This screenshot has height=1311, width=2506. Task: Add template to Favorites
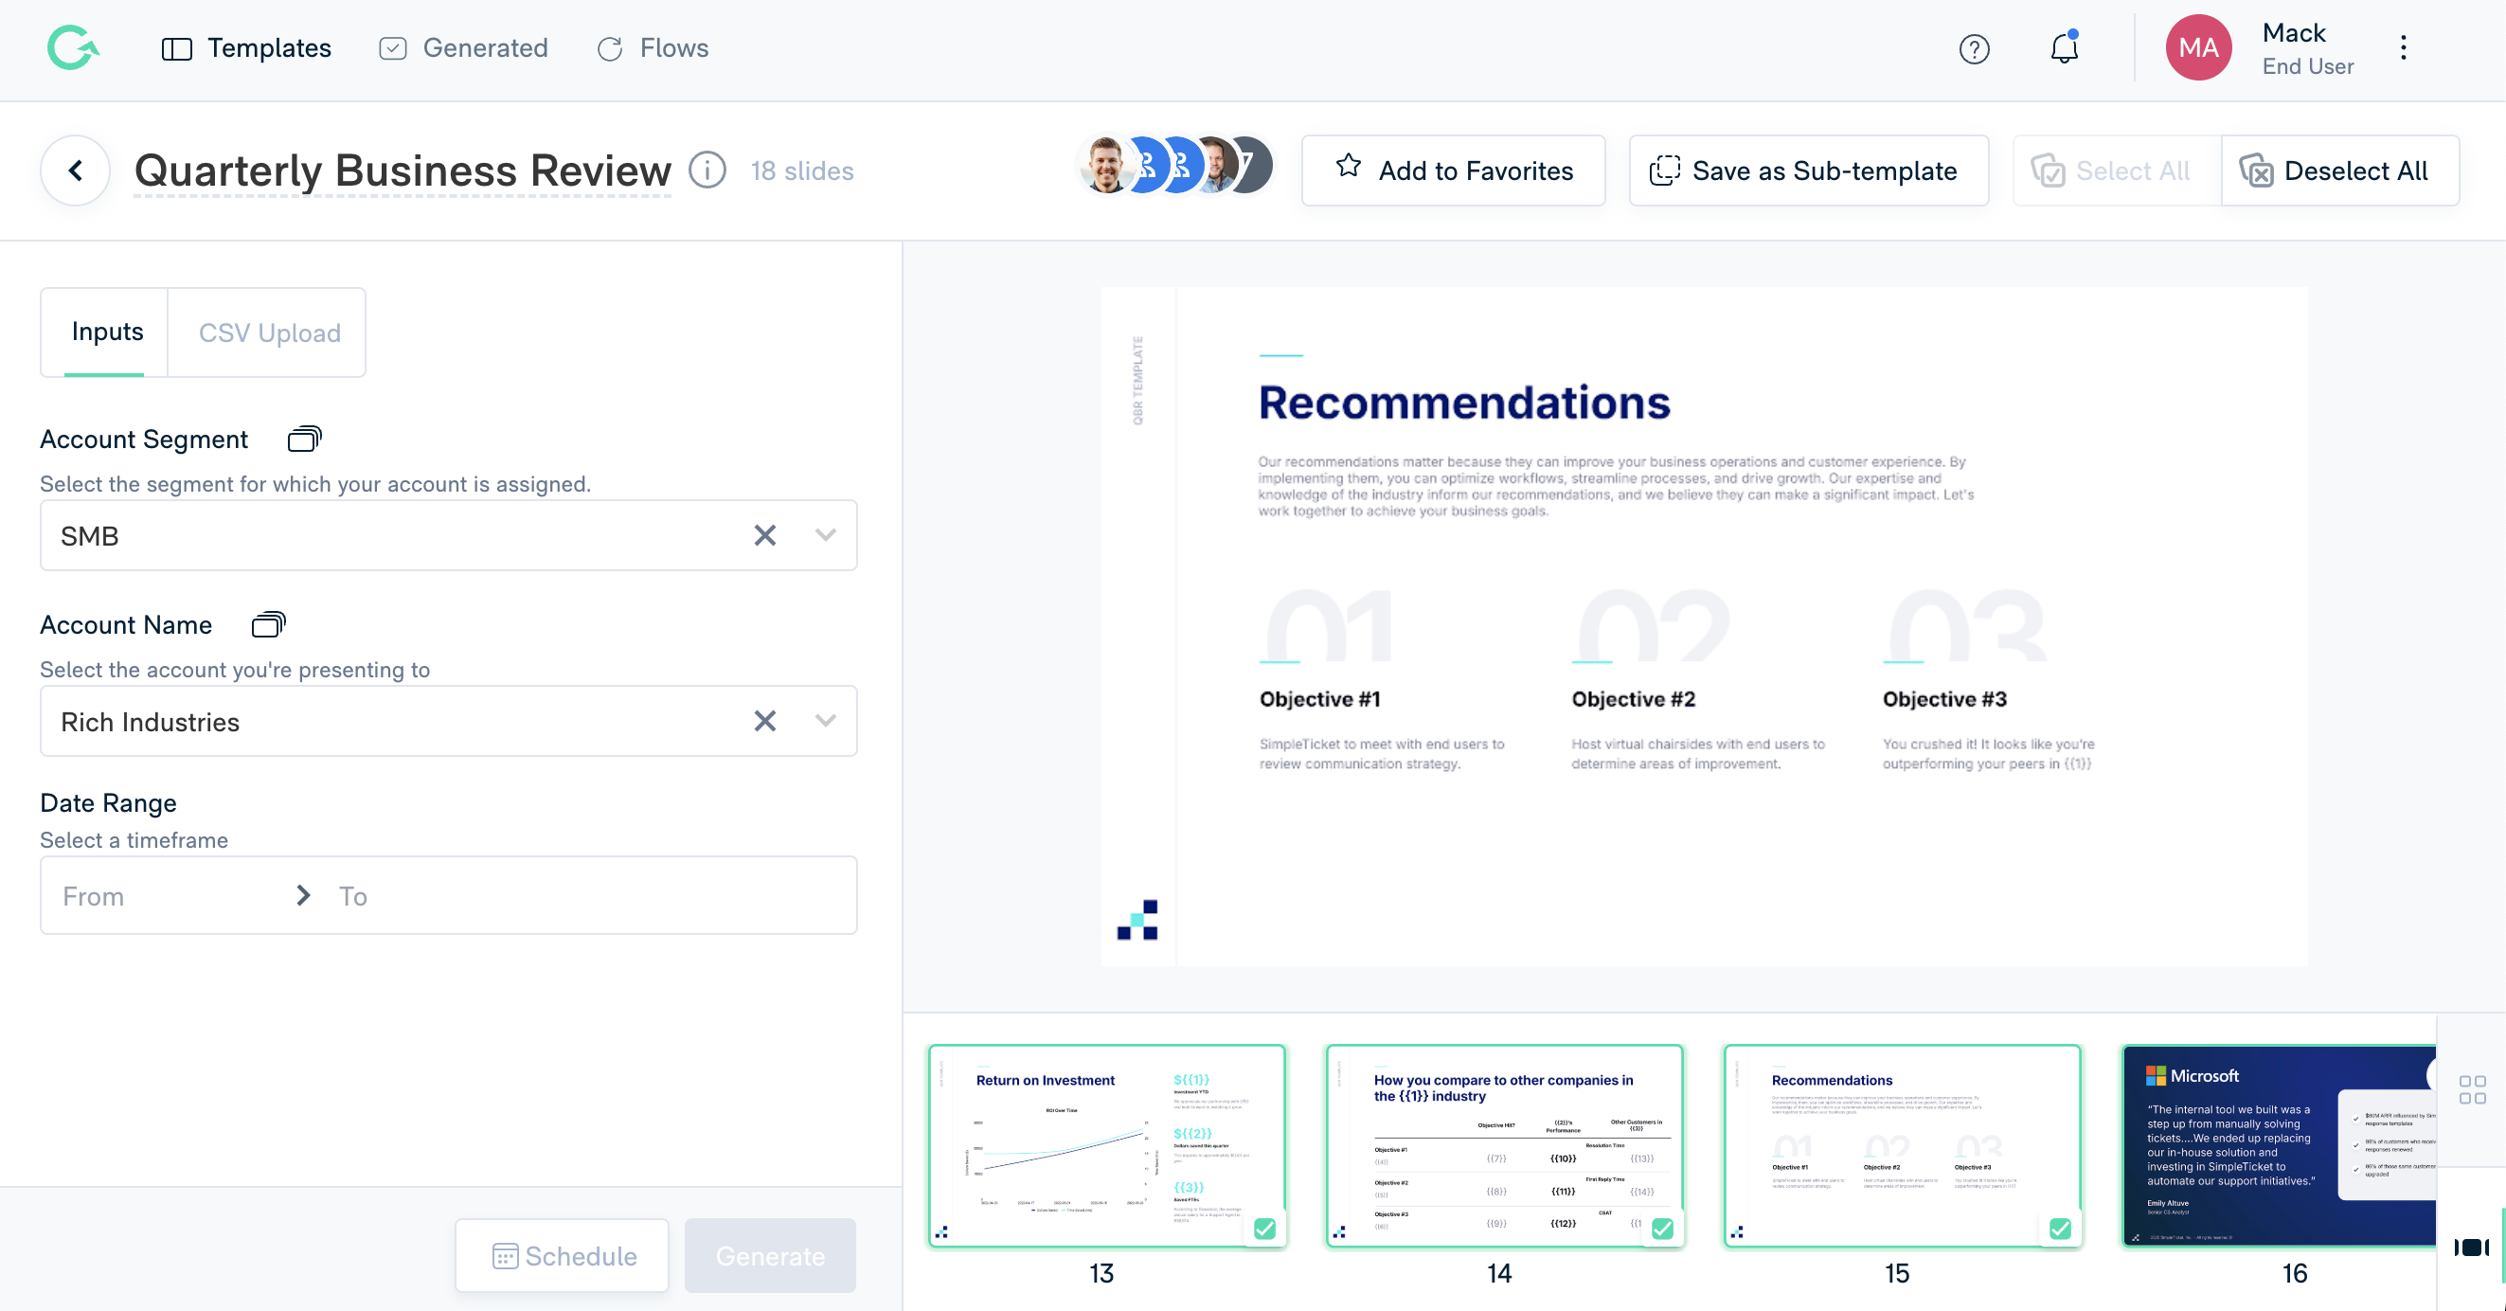(x=1453, y=171)
